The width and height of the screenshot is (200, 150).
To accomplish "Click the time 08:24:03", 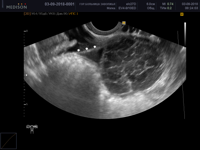I will [191, 8].
